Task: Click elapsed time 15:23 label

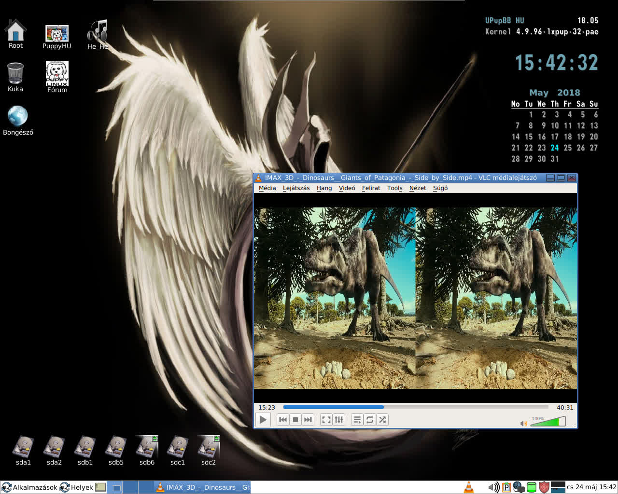Action: [267, 408]
